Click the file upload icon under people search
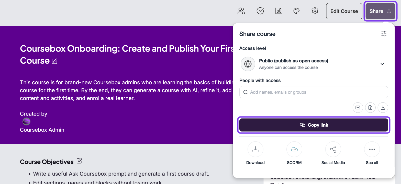401x184 pixels. [x=370, y=108]
